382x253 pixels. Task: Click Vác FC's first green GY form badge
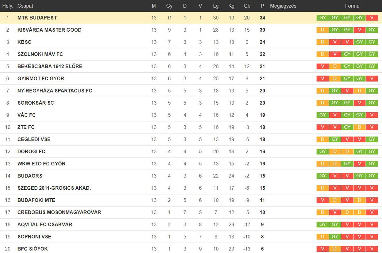[x=322, y=115]
